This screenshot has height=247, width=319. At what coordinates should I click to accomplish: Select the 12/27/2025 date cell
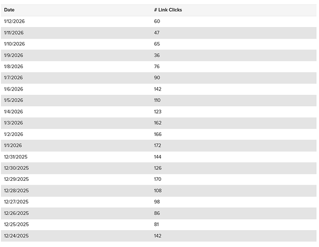16,202
